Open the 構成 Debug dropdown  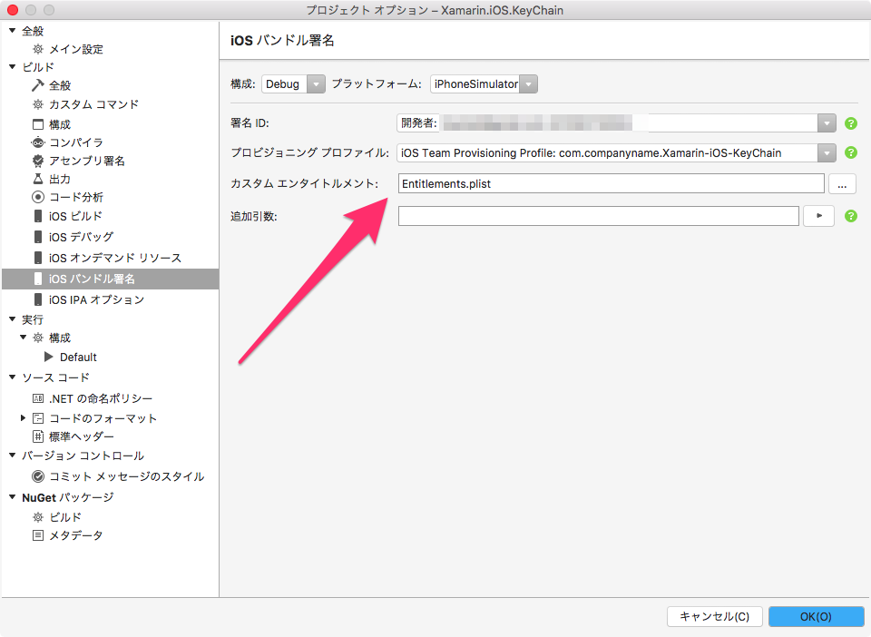[x=316, y=83]
